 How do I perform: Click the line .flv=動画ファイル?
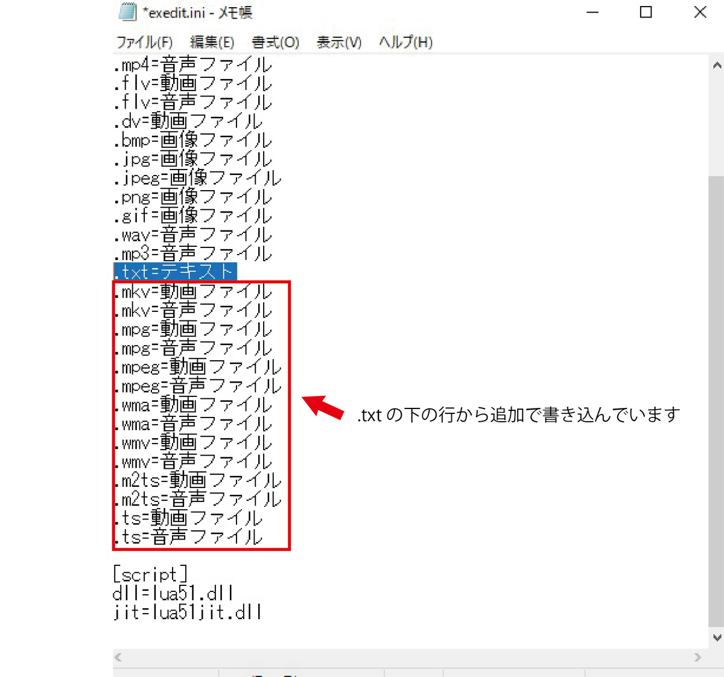(192, 83)
